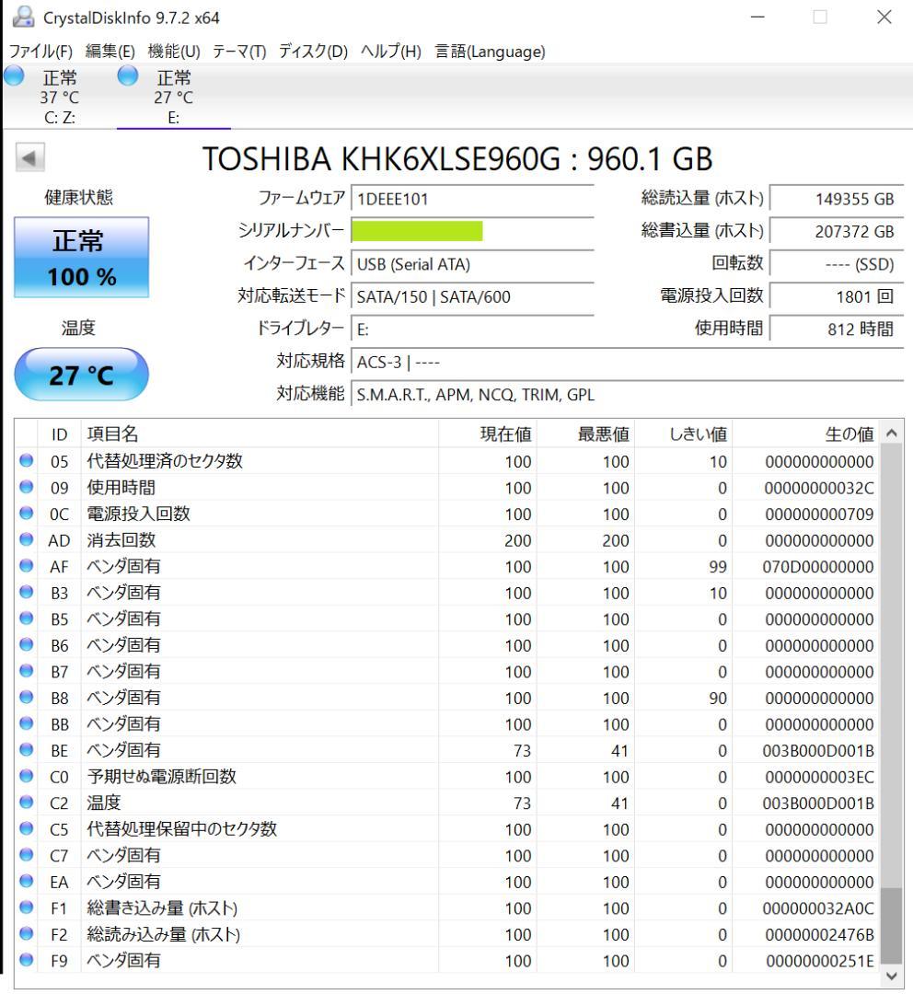Open the 編集(E) menu
Image resolution: width=913 pixels, height=994 pixels.
click(x=110, y=52)
